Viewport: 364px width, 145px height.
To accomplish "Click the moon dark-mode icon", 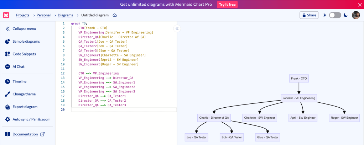I will [345, 15].
